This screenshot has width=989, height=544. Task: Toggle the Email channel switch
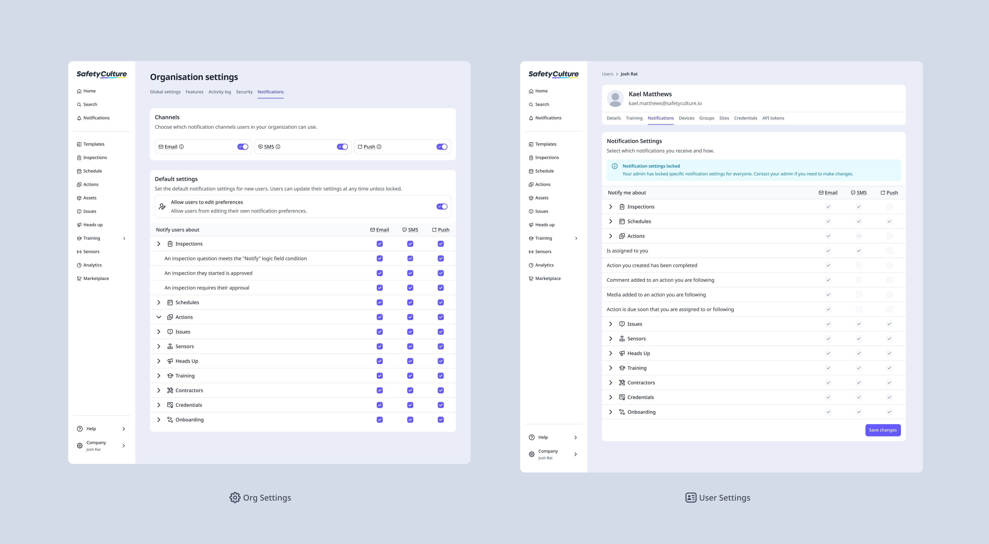pyautogui.click(x=243, y=147)
